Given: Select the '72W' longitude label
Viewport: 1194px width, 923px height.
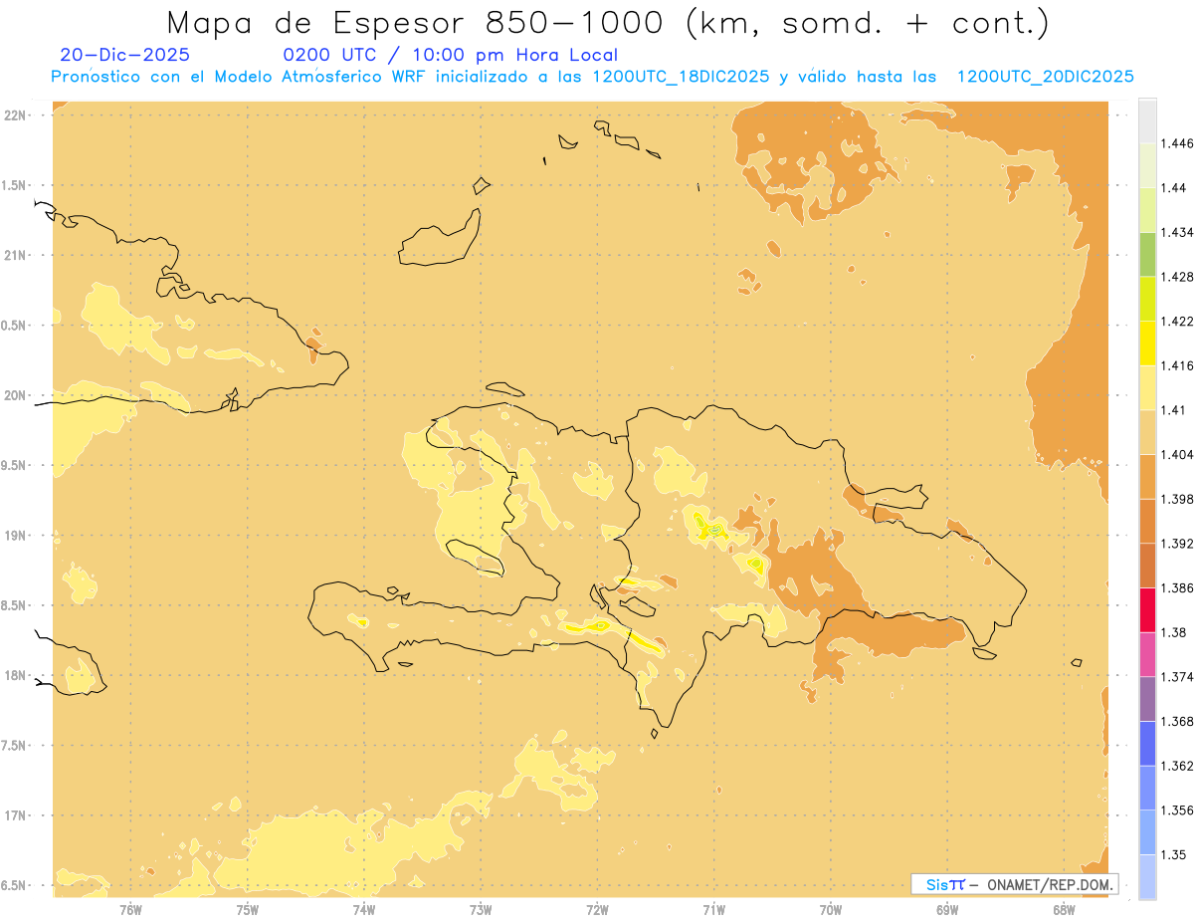Looking at the screenshot, I should [597, 910].
